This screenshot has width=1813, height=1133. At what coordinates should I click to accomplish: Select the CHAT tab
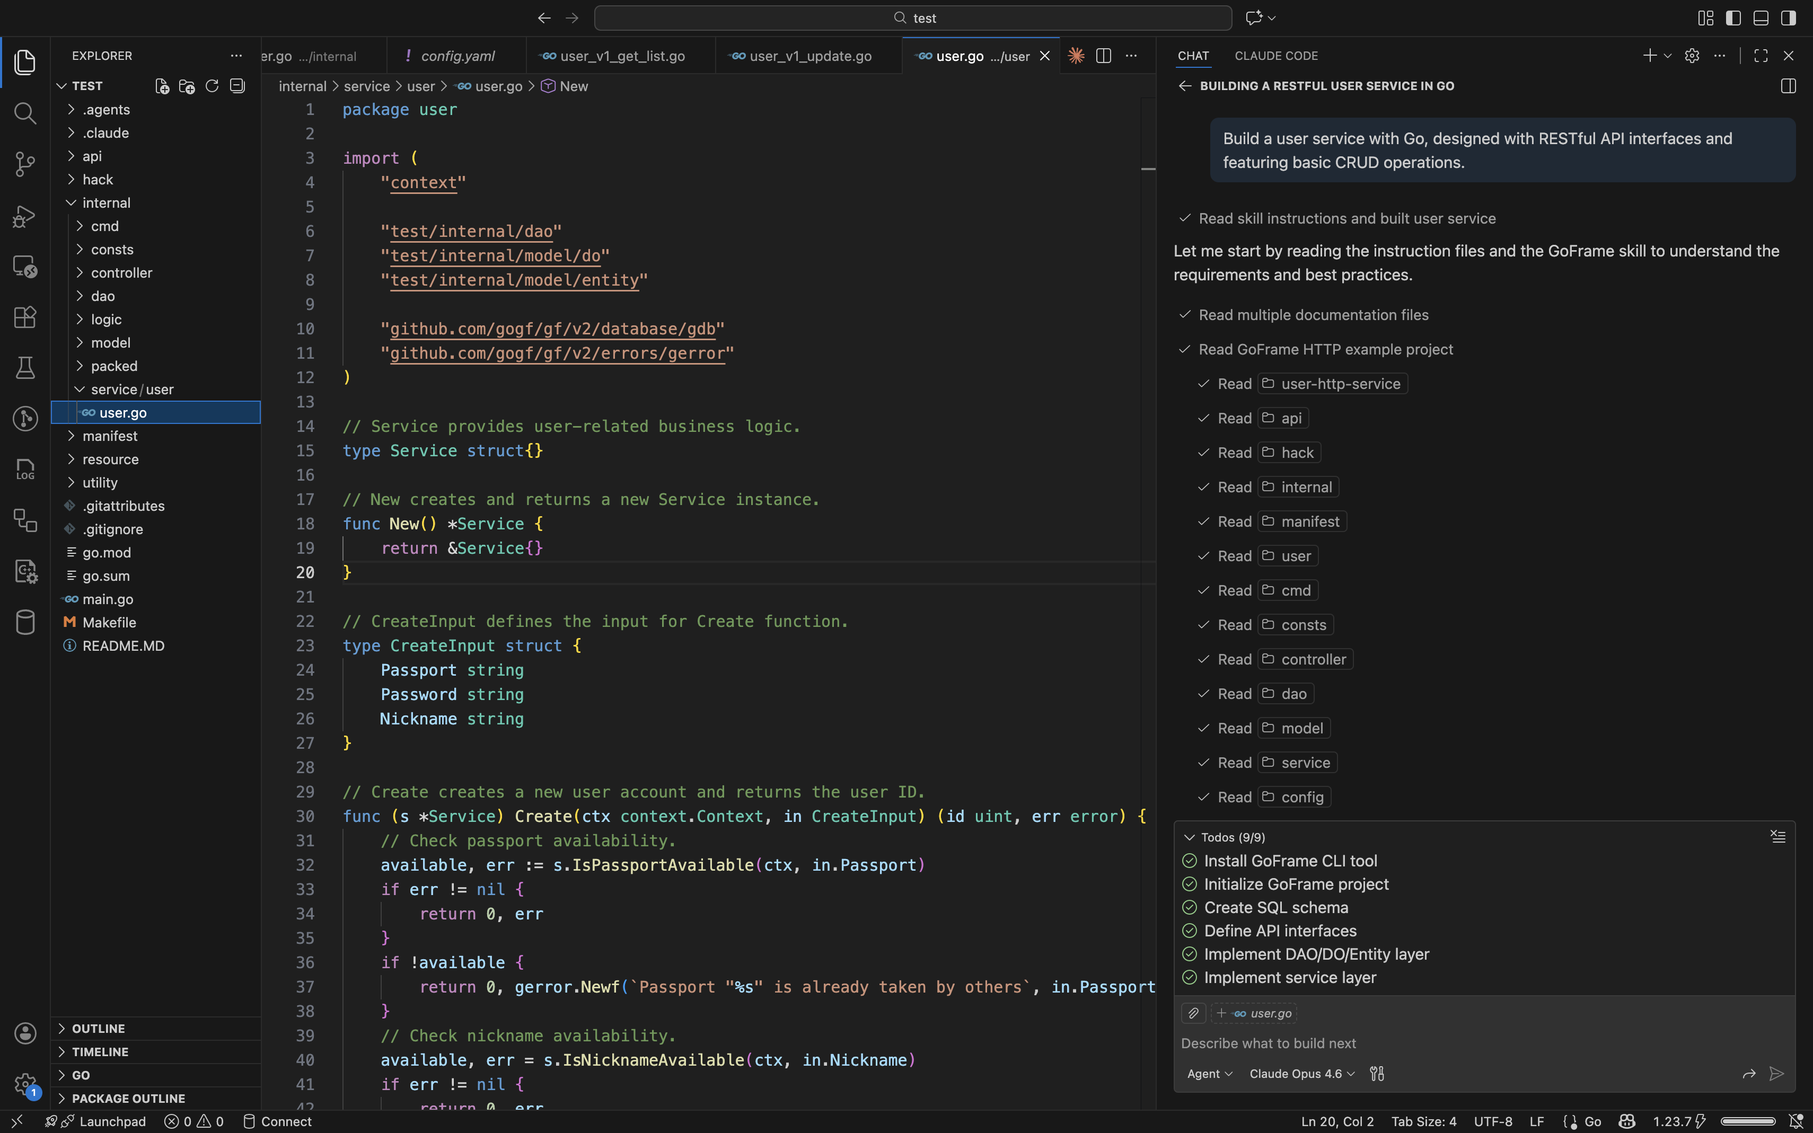tap(1193, 56)
